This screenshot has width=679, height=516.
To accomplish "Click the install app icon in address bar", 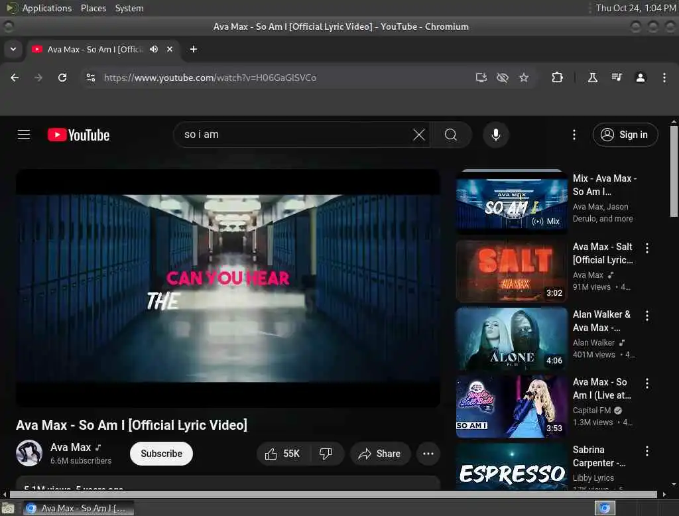I will click(481, 78).
